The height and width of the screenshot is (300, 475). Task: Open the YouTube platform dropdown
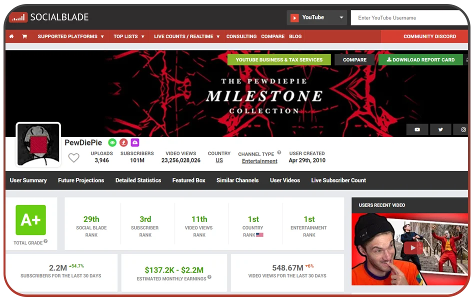317,17
